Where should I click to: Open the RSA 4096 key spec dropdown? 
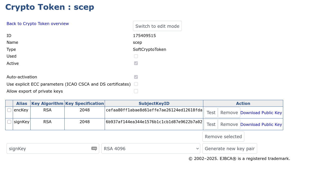coord(151,148)
